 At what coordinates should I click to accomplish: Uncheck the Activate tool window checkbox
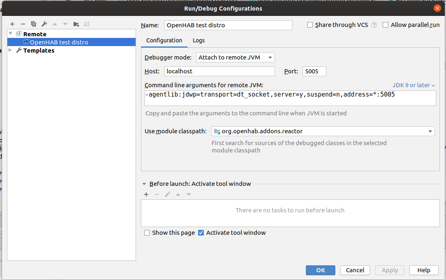click(x=201, y=233)
